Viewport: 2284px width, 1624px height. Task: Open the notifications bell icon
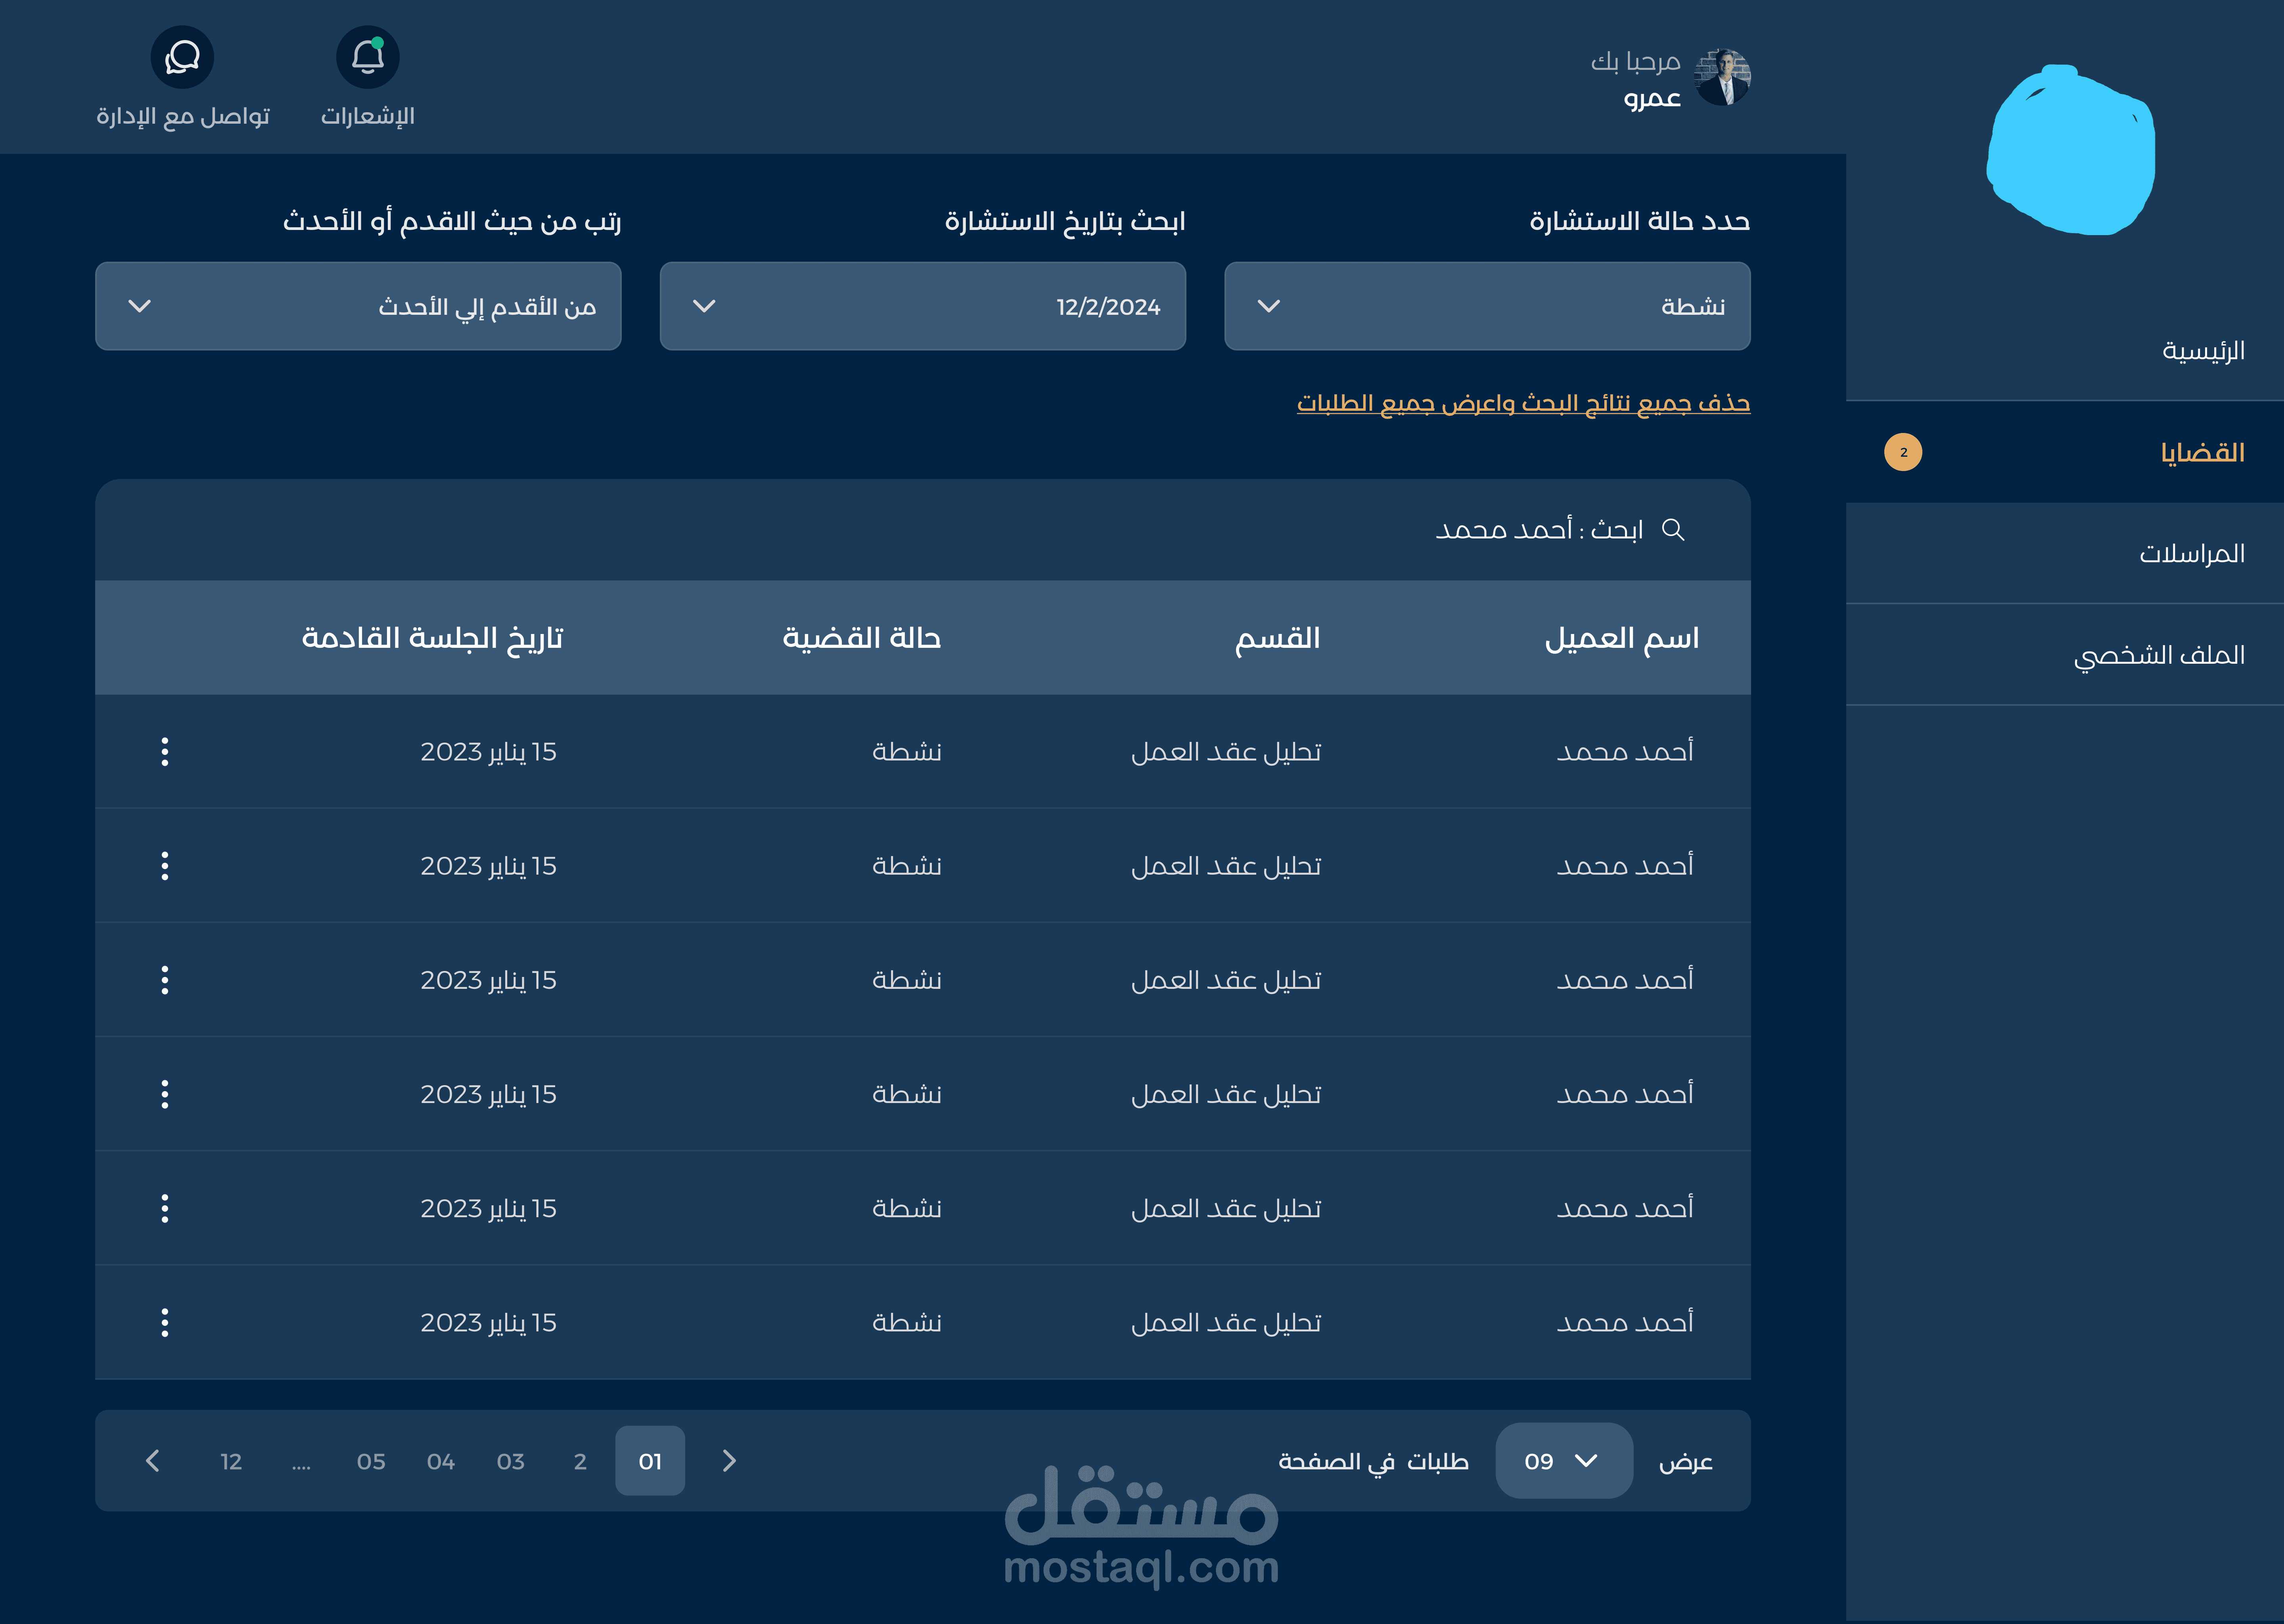pos(367,58)
